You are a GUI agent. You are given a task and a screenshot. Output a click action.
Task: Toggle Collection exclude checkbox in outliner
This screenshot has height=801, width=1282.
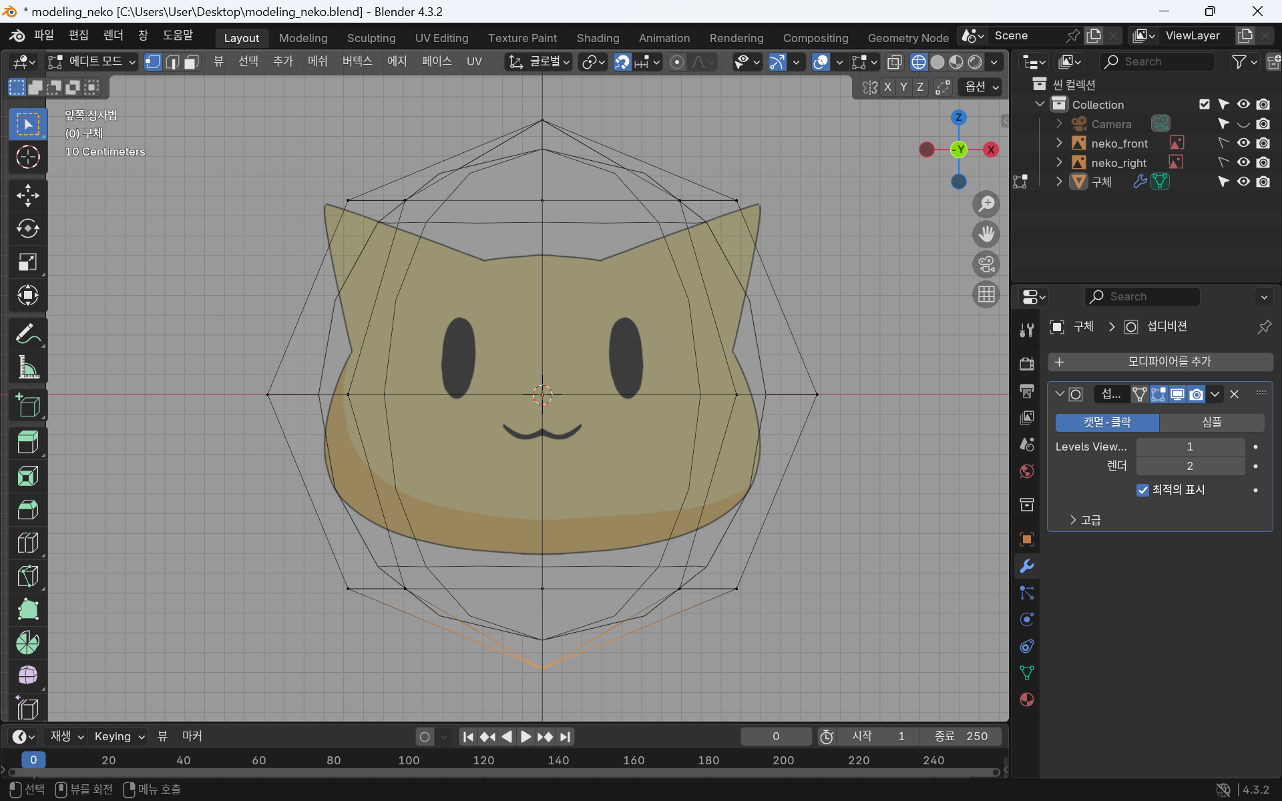tap(1205, 104)
